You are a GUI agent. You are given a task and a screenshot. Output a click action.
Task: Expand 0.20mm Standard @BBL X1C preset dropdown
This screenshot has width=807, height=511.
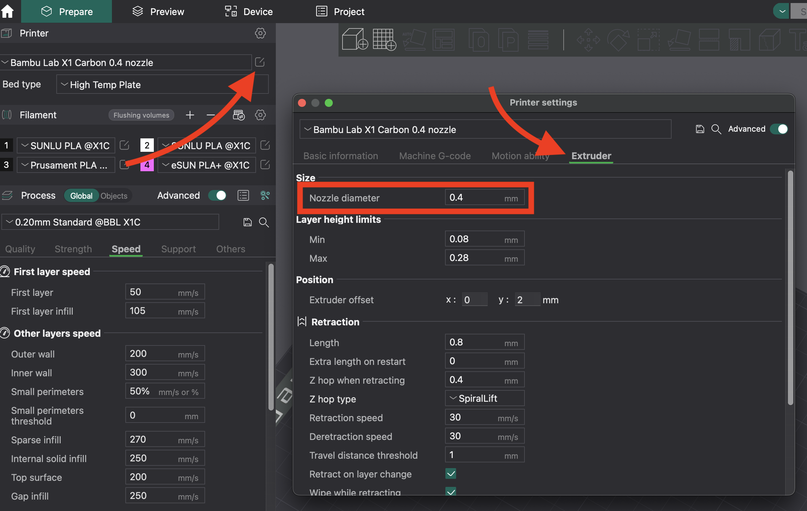point(111,222)
